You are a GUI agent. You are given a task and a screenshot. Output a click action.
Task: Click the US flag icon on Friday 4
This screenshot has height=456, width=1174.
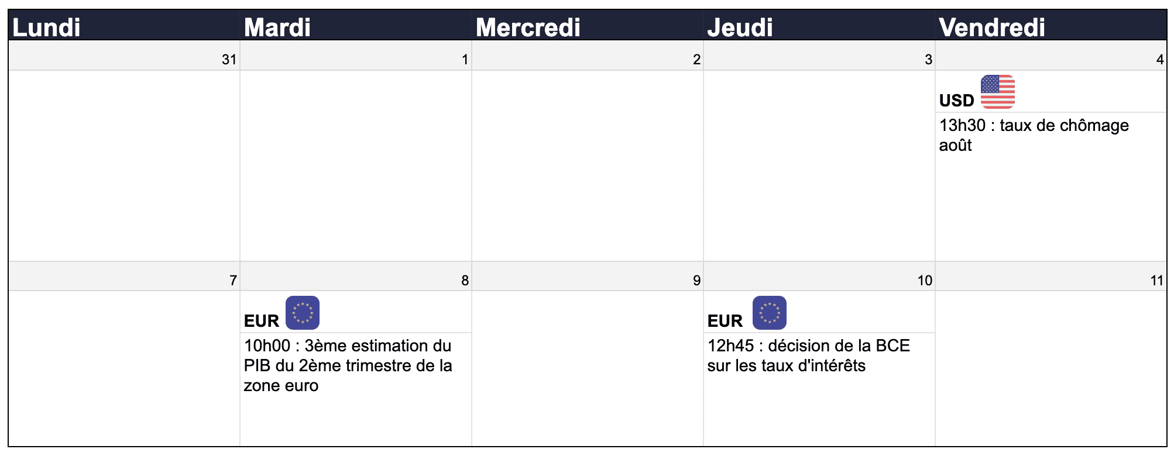997,92
